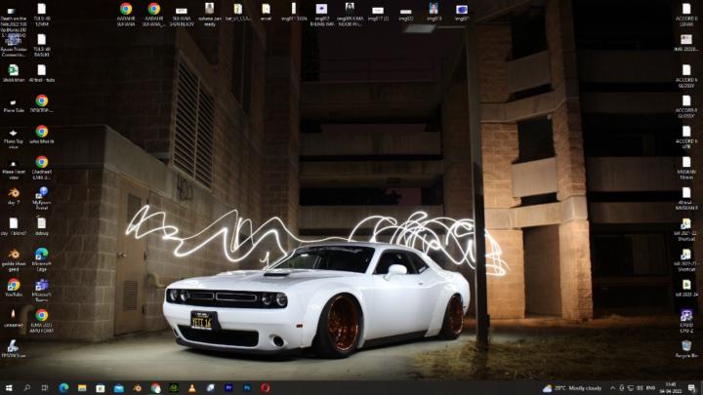Open Opera browser from the taskbar
The width and height of the screenshot is (703, 395).
[266, 388]
